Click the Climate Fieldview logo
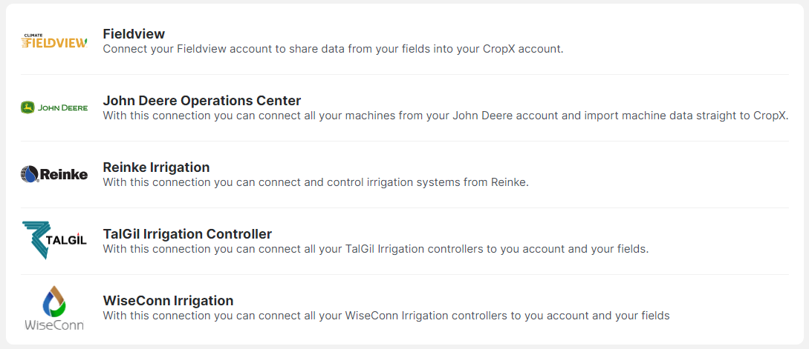Viewport: 809px width, 349px height. point(54,42)
